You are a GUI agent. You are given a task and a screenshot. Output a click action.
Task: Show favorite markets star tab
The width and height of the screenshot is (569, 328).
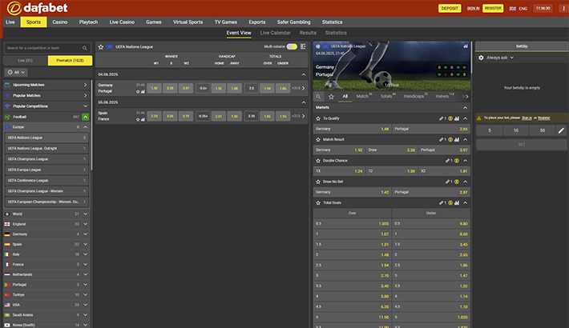(x=331, y=97)
